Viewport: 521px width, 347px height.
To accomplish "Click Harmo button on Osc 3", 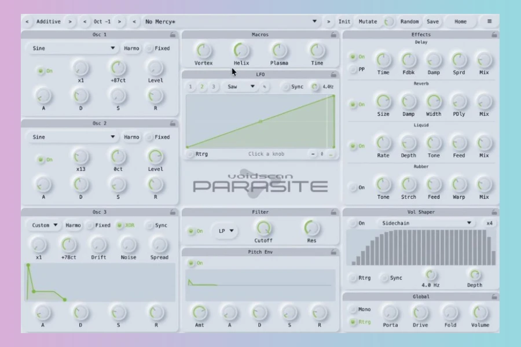I will coord(73,225).
